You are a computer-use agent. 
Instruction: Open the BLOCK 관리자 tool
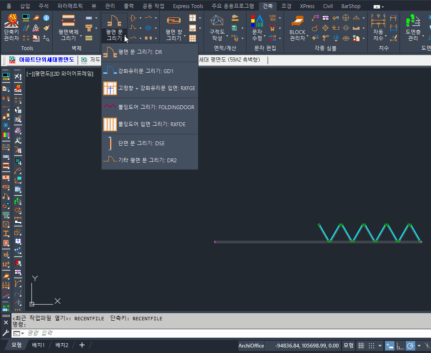tap(298, 28)
